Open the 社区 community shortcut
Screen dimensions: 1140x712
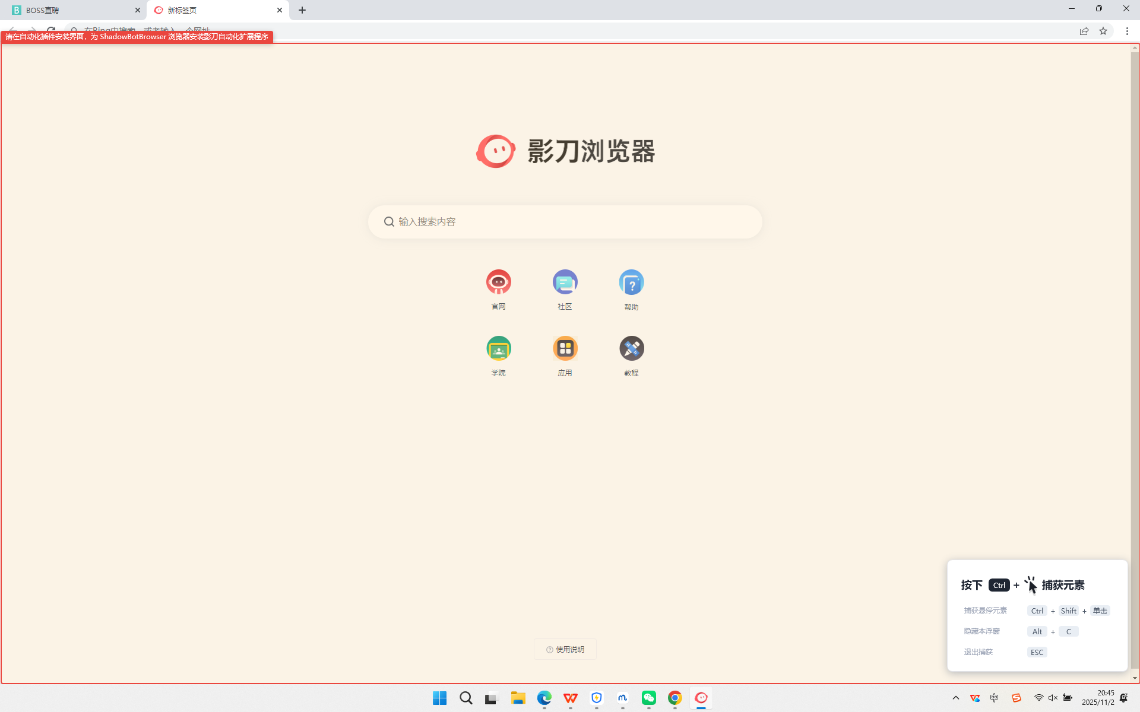[x=565, y=282]
